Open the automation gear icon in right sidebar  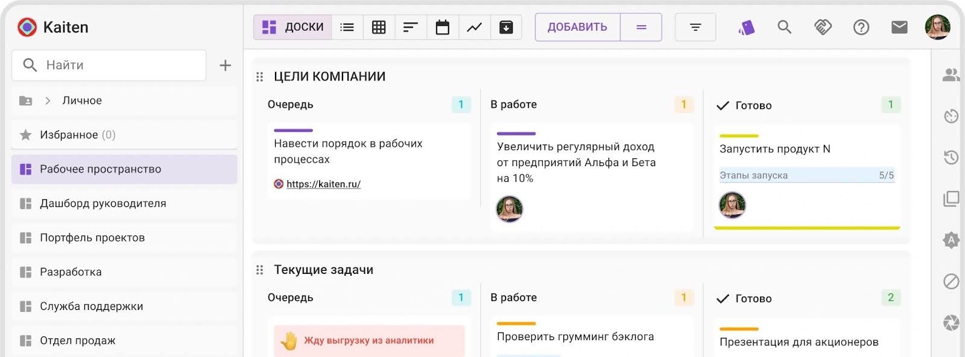coord(951,240)
